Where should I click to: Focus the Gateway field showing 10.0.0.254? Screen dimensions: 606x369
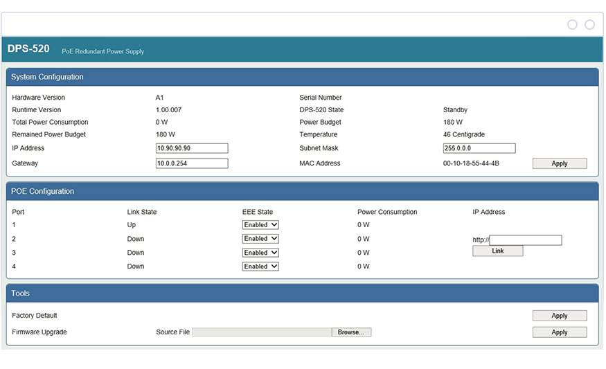click(192, 163)
